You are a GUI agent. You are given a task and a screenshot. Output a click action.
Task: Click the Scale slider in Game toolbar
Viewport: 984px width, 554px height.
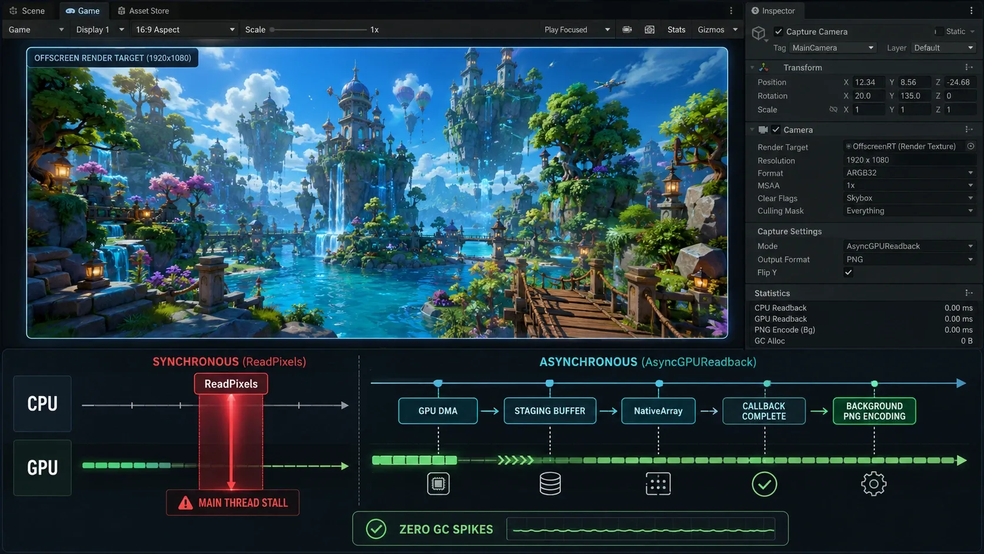point(319,29)
